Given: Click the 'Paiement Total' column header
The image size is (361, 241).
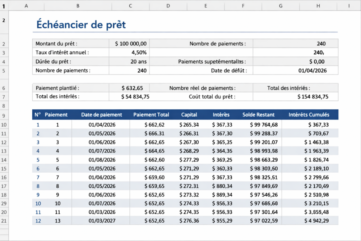Looking at the screenshot, I should 151,115.
